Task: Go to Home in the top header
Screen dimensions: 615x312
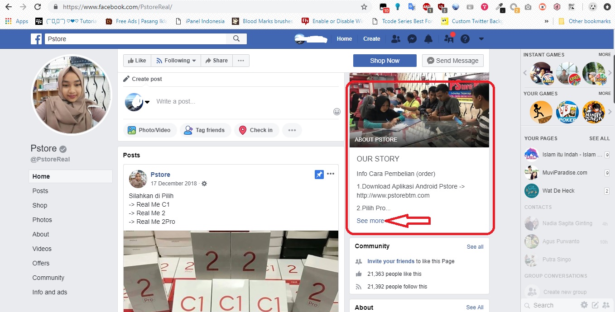Action: click(x=344, y=39)
